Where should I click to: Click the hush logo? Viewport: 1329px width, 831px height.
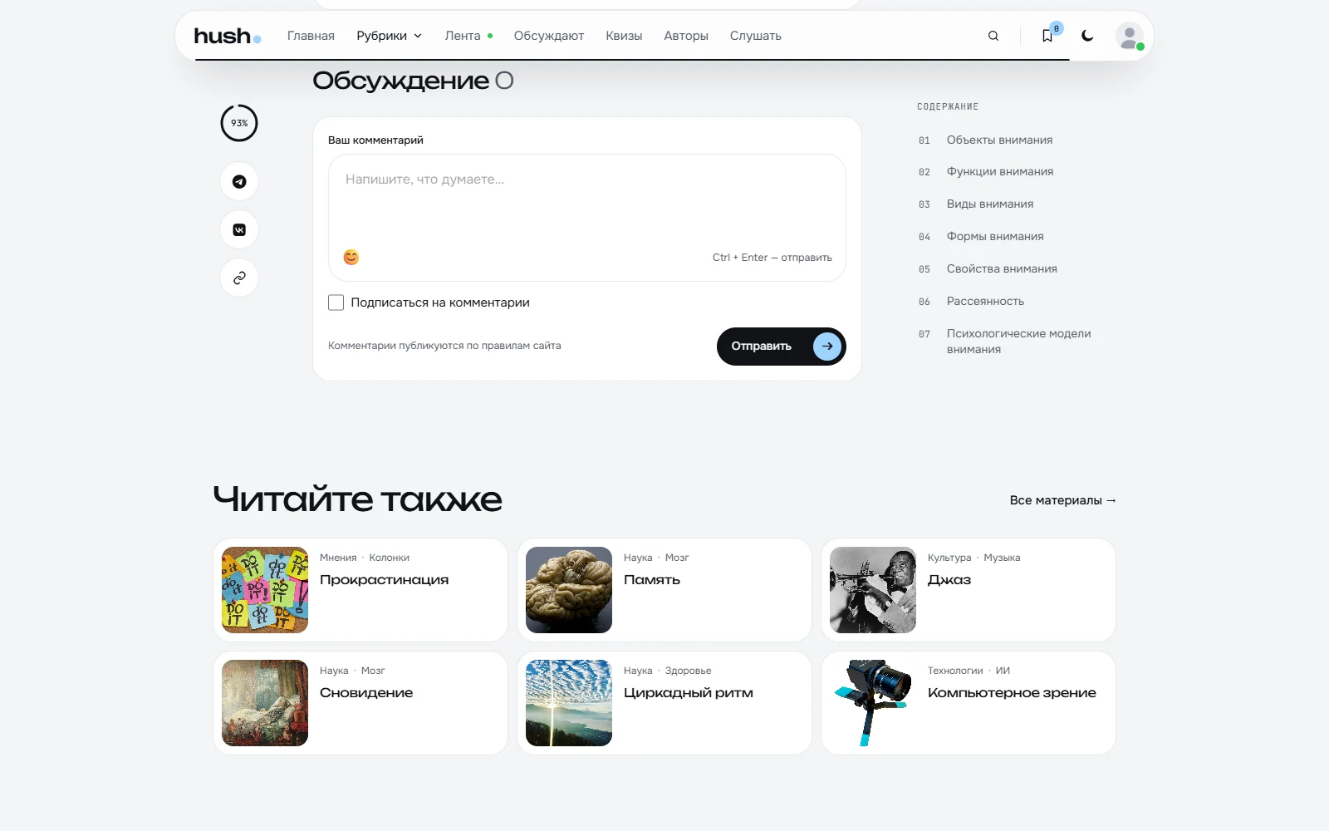(x=227, y=36)
